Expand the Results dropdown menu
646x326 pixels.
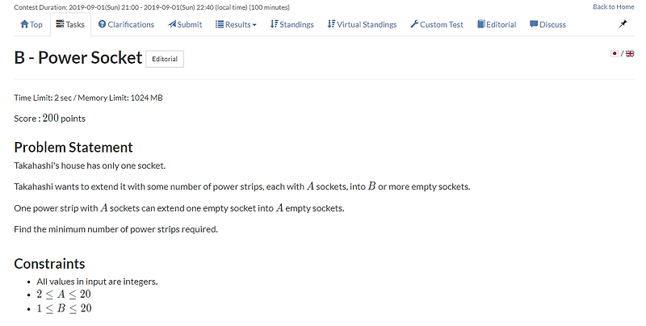coord(237,24)
